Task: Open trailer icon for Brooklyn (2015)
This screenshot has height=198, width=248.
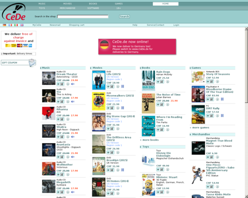Action: 123,170
